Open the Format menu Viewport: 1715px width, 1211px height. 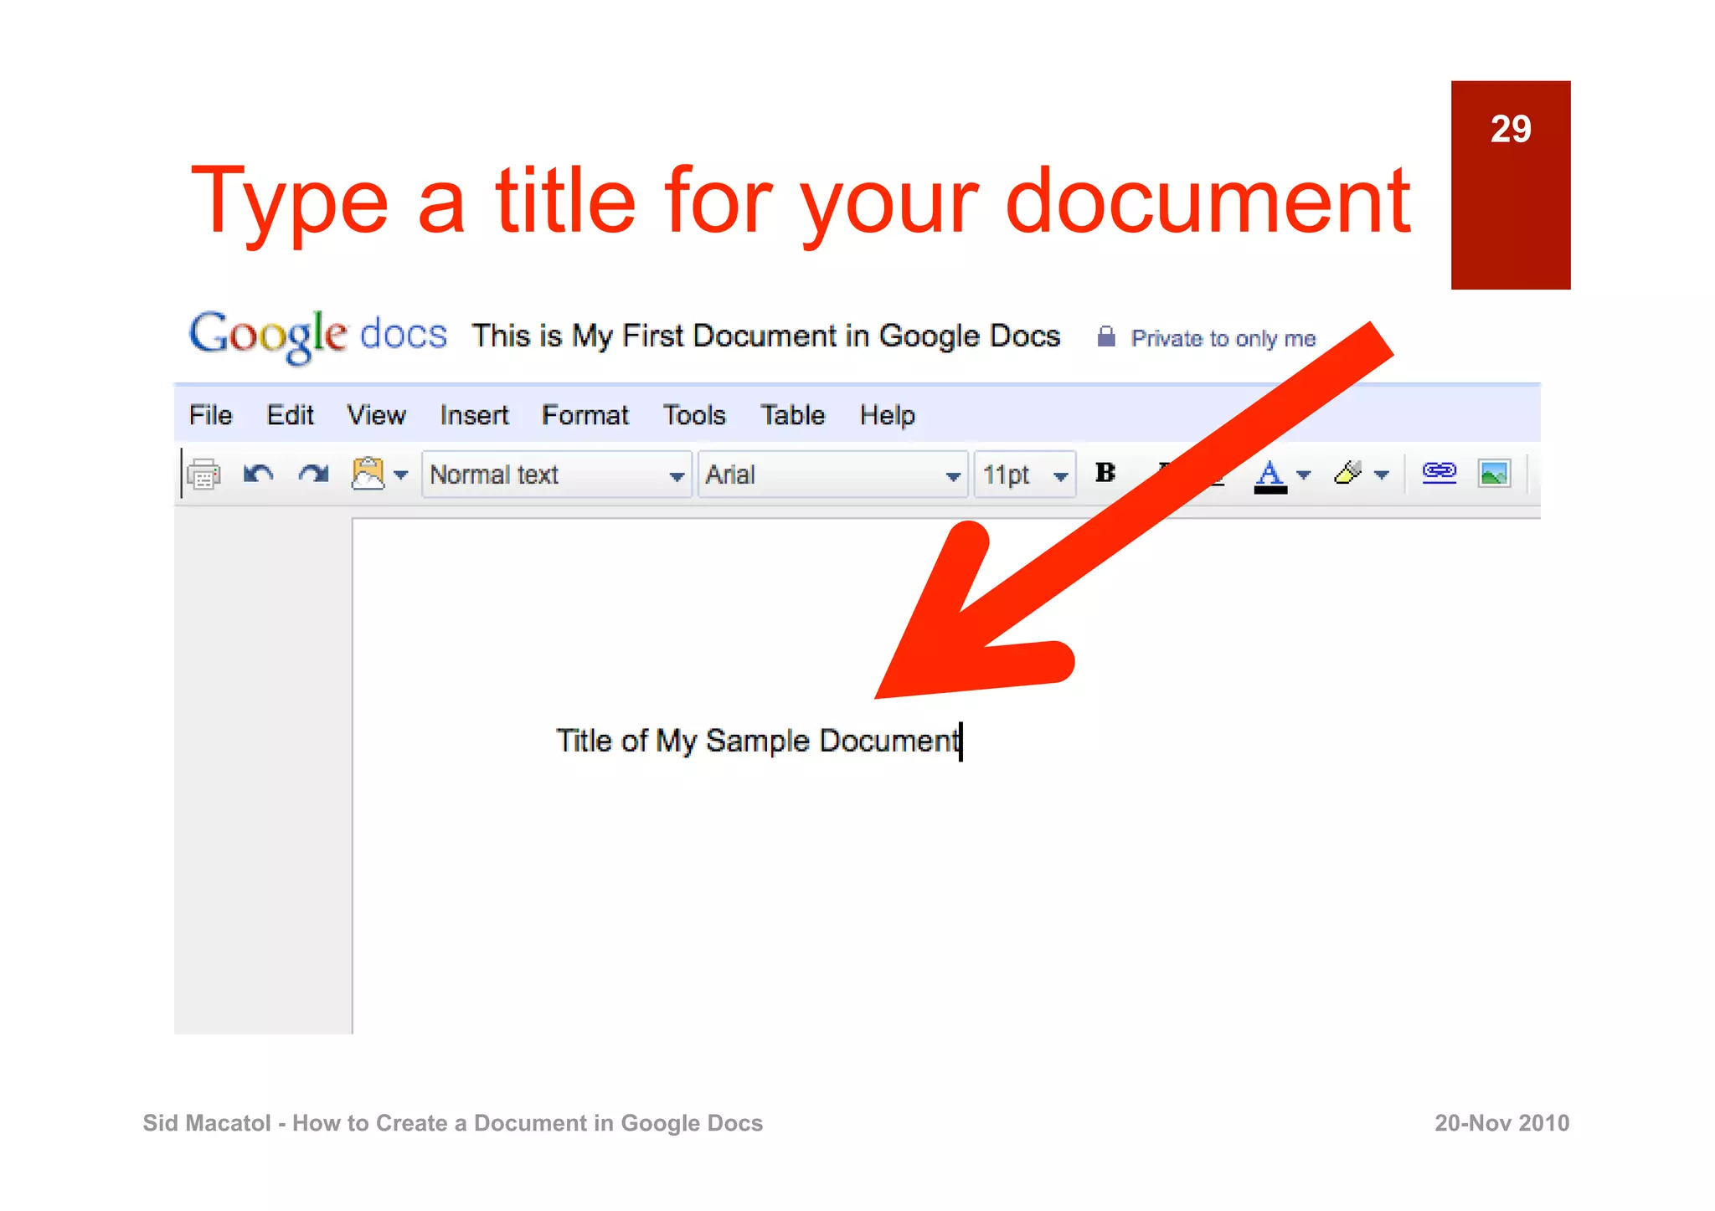coord(585,415)
